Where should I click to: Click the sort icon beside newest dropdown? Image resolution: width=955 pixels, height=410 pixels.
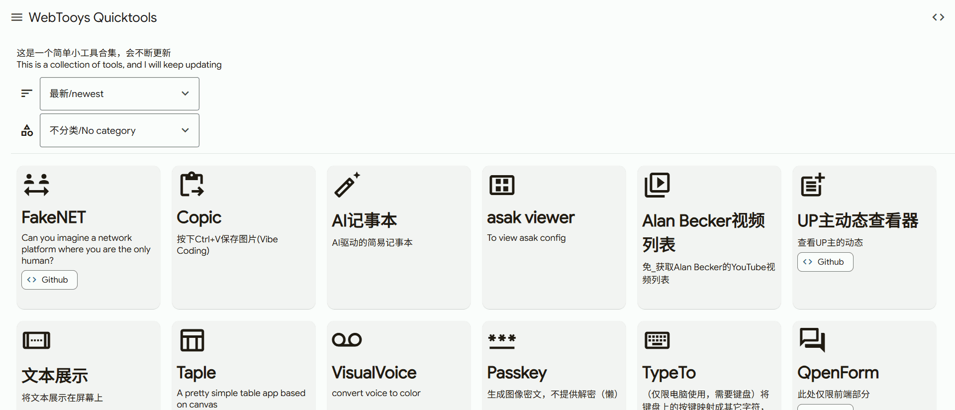click(x=27, y=94)
